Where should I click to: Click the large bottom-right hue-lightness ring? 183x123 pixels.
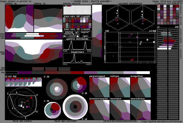click(x=75, y=107)
